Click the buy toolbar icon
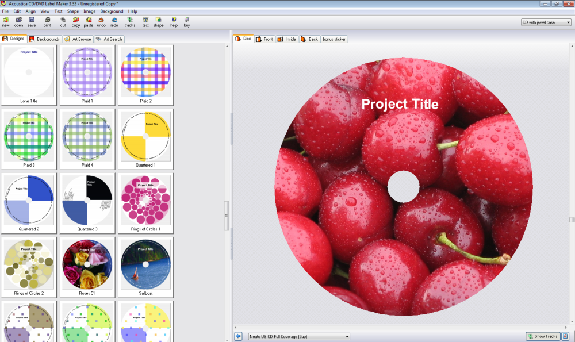The height and width of the screenshot is (342, 575). point(187,22)
